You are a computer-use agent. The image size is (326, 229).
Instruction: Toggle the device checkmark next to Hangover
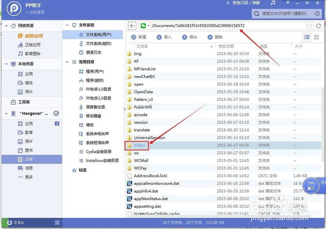click(x=56, y=113)
